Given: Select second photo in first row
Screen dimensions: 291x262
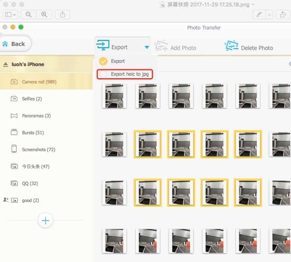Looking at the screenshot, I should (148, 96).
